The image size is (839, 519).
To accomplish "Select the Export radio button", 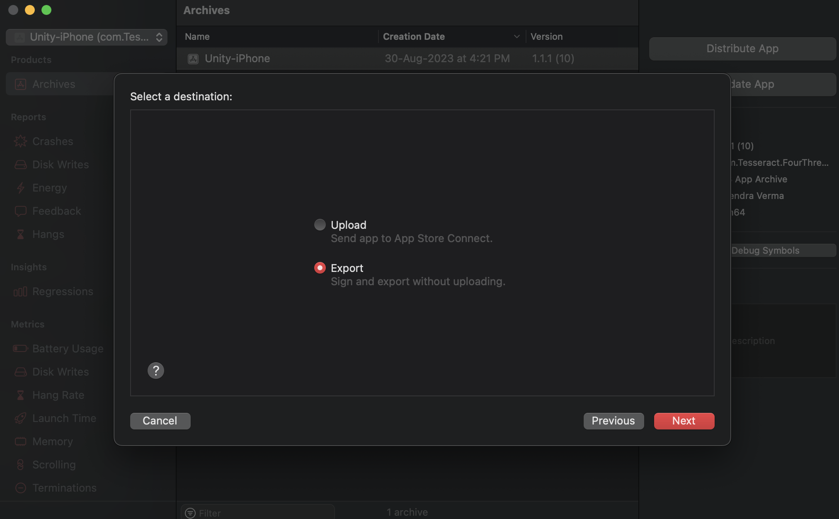I will coord(320,268).
